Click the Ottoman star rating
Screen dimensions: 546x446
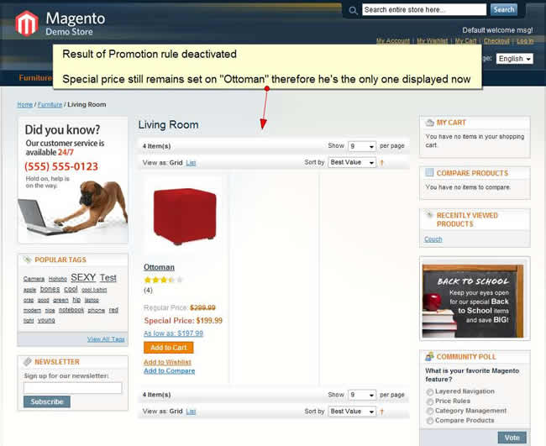(x=163, y=280)
